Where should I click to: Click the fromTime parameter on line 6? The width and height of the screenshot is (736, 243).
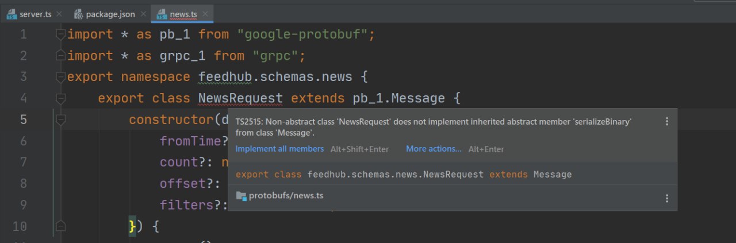point(190,141)
